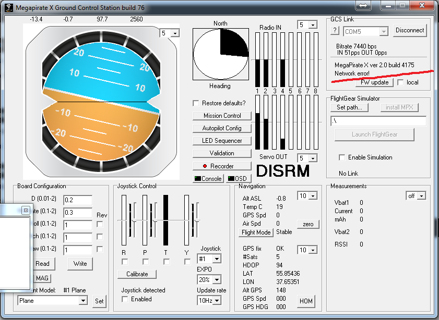The height and width of the screenshot is (320, 439).
Task: Click the Validation button
Action: [222, 153]
